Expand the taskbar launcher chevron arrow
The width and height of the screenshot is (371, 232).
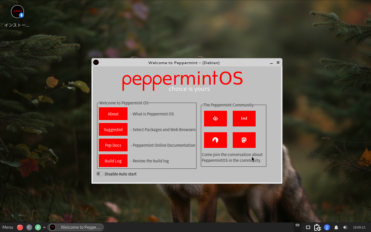click(x=44, y=227)
